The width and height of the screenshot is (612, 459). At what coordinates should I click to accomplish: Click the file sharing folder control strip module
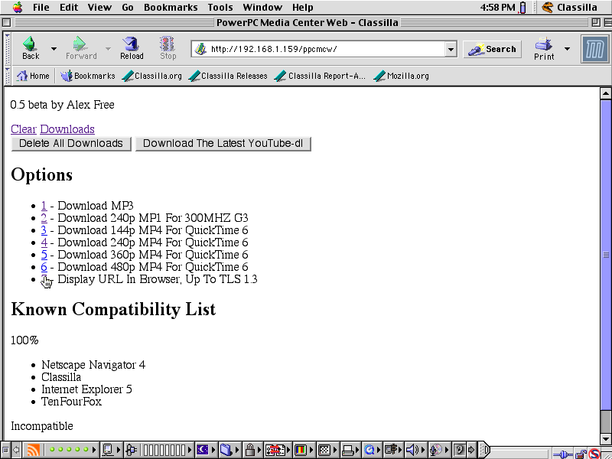pos(226,450)
